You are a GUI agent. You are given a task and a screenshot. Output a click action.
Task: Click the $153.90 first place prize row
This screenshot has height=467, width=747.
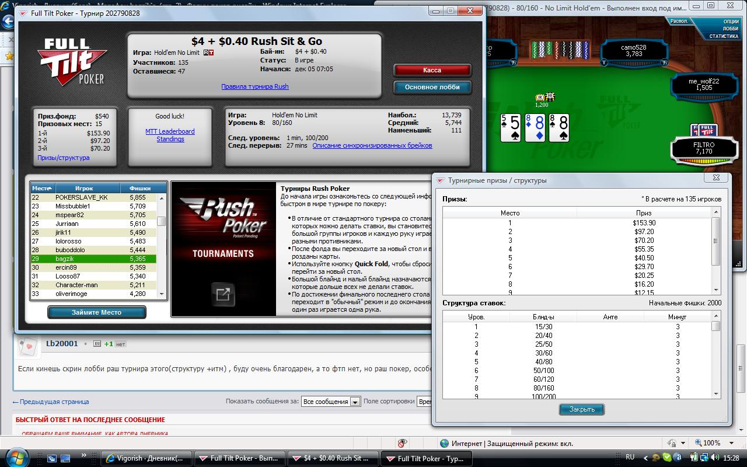click(x=577, y=223)
